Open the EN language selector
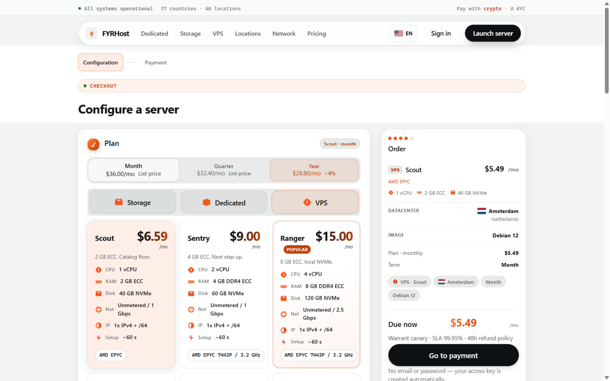 click(x=403, y=33)
